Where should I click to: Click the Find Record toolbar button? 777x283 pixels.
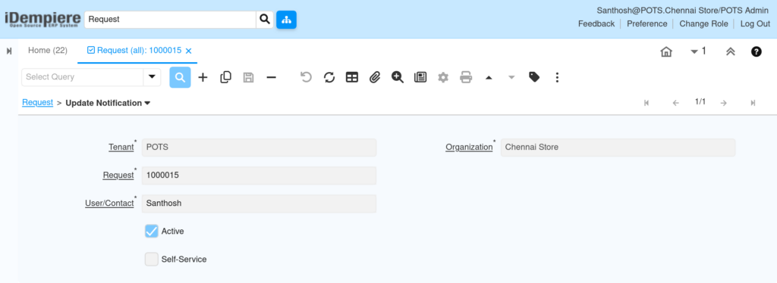[181, 77]
